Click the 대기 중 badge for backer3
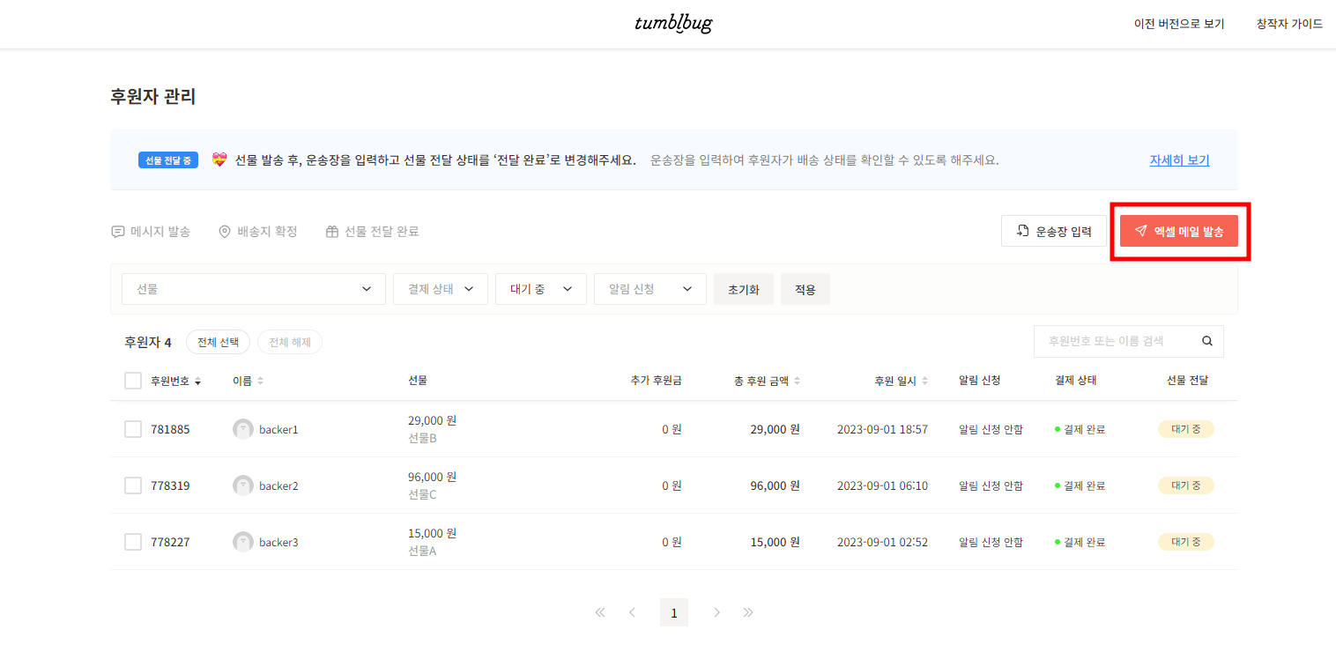The width and height of the screenshot is (1336, 667). [x=1186, y=542]
